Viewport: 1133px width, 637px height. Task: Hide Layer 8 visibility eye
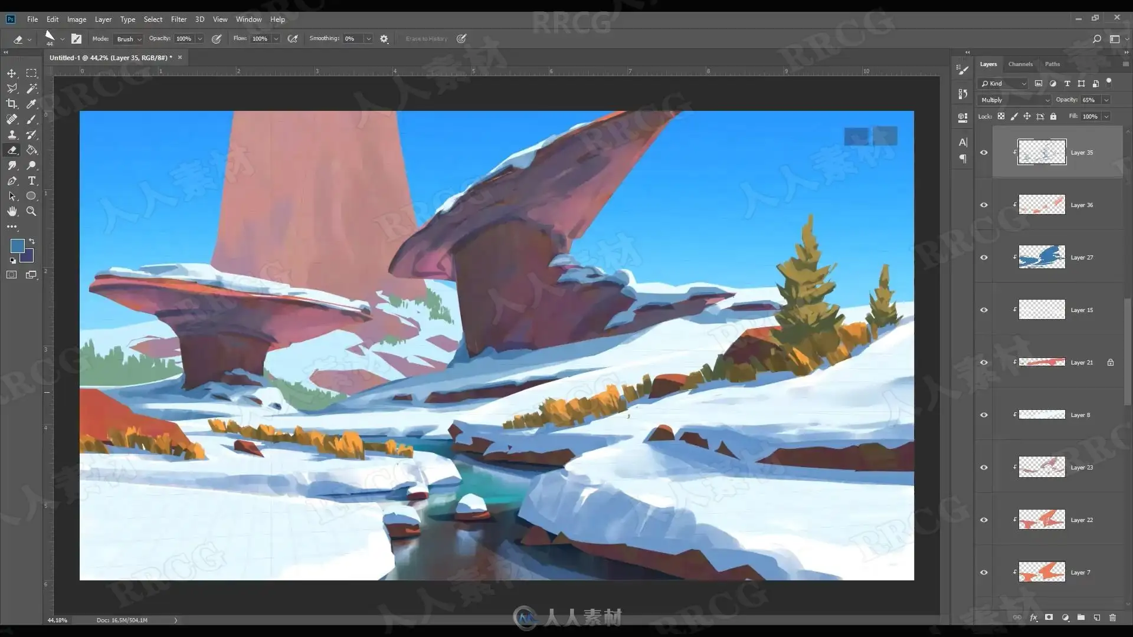tap(984, 415)
